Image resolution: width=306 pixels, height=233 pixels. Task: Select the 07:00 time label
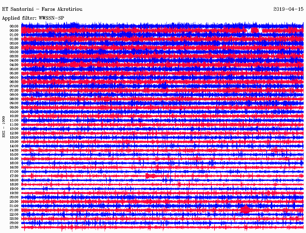click(14, 86)
